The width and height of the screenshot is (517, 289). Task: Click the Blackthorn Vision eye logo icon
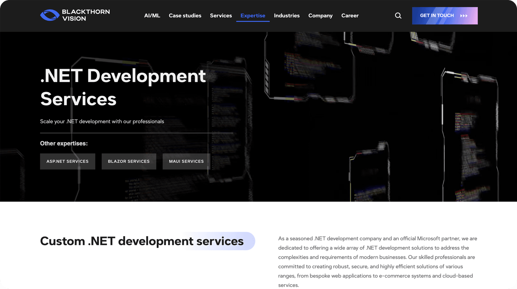[49, 15]
